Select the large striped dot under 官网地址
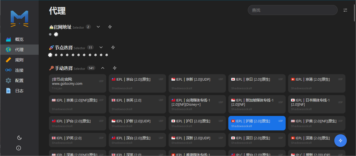356x156 pixels. 56,34
